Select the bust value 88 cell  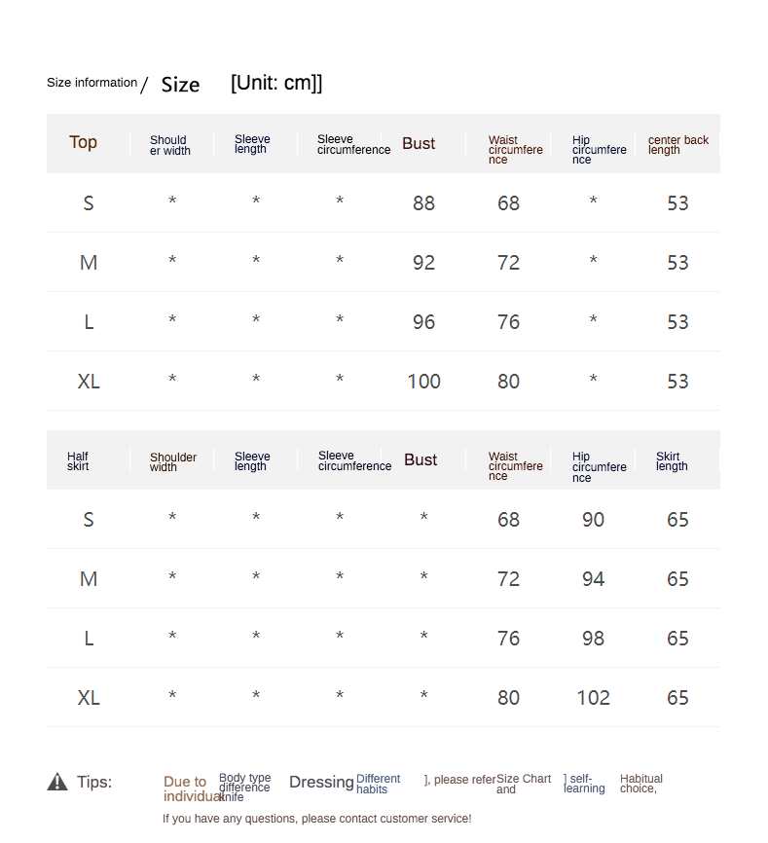423,203
